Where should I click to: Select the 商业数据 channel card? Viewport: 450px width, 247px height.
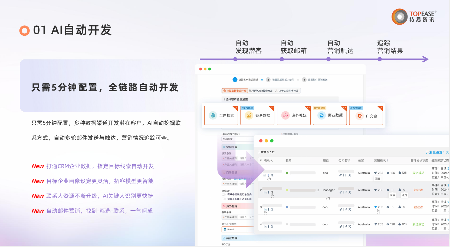(330, 115)
